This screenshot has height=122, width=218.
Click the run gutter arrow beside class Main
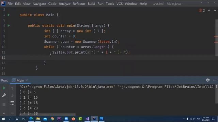9,15
